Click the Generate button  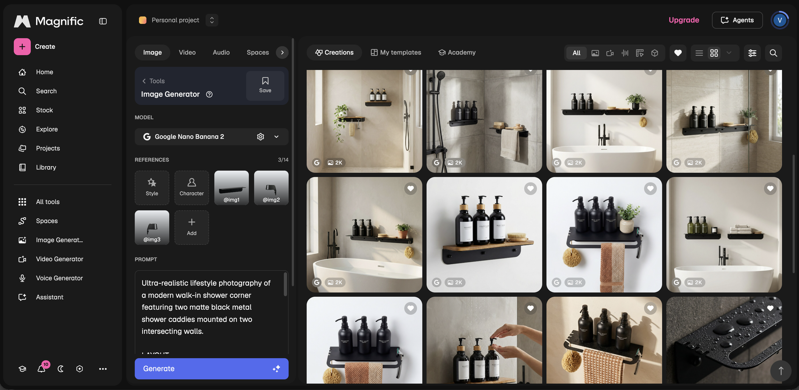(212, 369)
